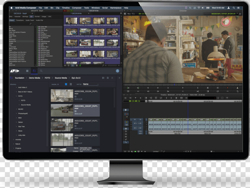Switch to the Transitions tab
Image resolution: width=250 pixels, height=188 pixels.
[20, 20]
